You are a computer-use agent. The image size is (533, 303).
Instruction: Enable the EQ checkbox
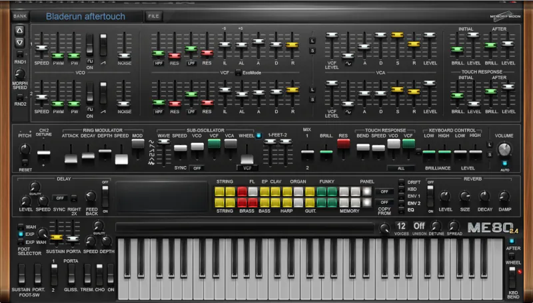(402, 210)
